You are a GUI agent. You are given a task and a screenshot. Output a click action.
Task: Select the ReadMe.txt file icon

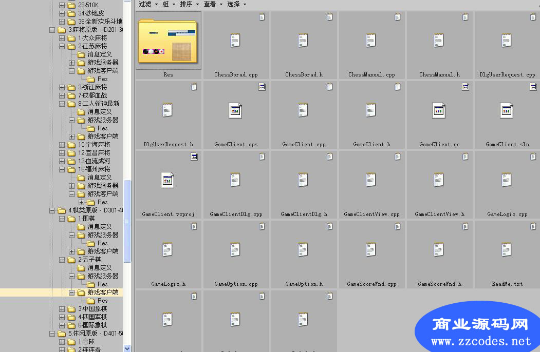click(x=506, y=250)
